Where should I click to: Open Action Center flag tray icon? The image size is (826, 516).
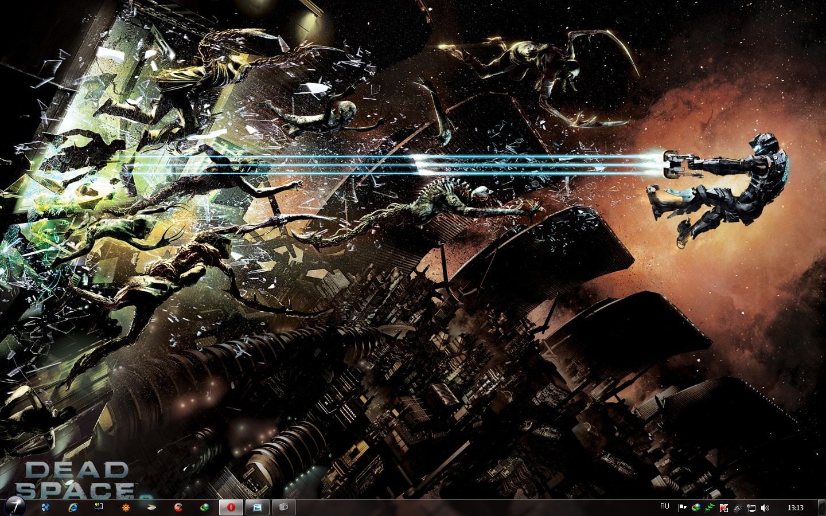(x=683, y=508)
